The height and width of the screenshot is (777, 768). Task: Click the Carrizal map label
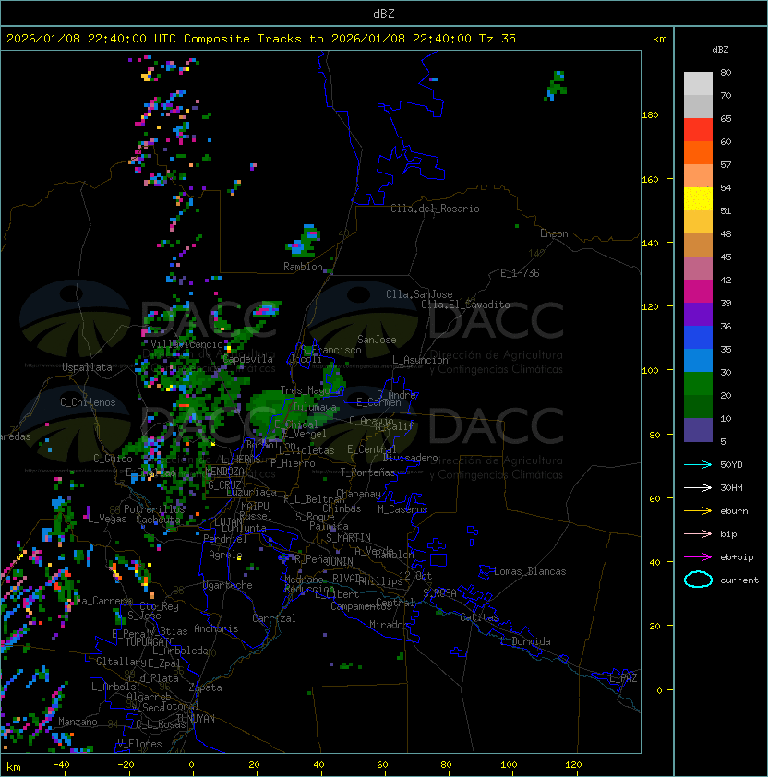pyautogui.click(x=273, y=618)
